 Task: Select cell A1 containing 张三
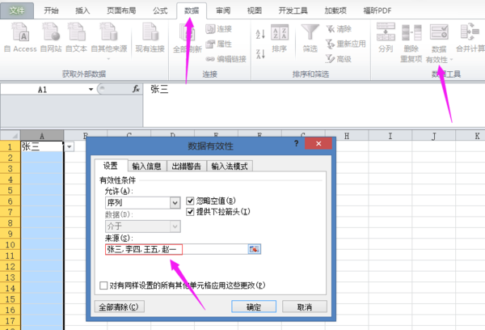pyautogui.click(x=42, y=146)
